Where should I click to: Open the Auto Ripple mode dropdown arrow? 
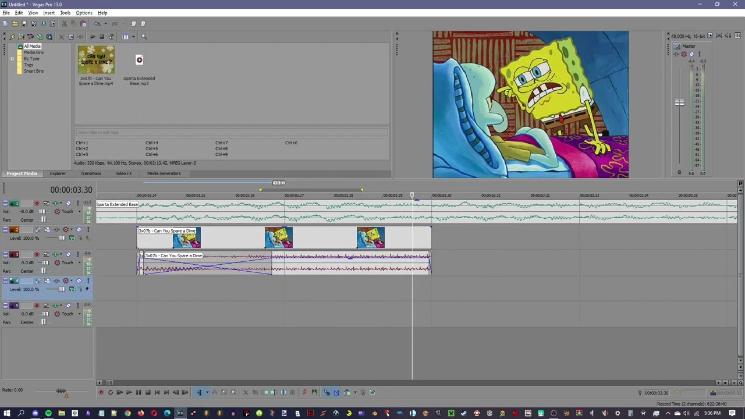coord(354,392)
